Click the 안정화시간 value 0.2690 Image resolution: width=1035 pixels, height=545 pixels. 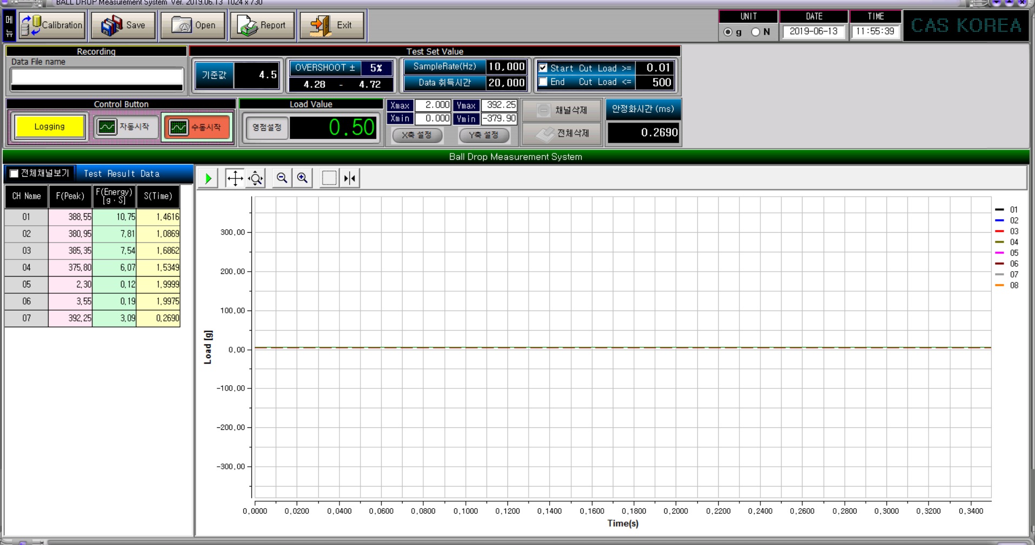pos(644,133)
